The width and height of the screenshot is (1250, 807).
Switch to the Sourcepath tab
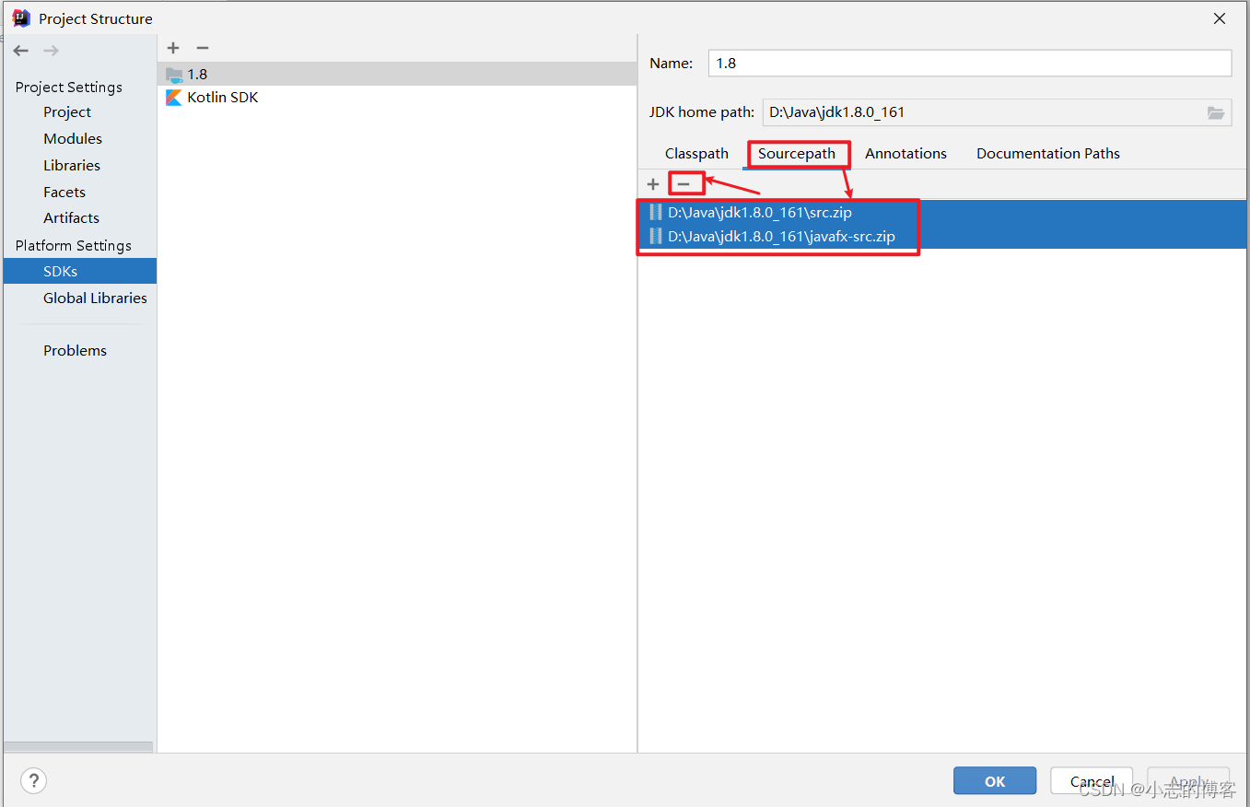[797, 154]
